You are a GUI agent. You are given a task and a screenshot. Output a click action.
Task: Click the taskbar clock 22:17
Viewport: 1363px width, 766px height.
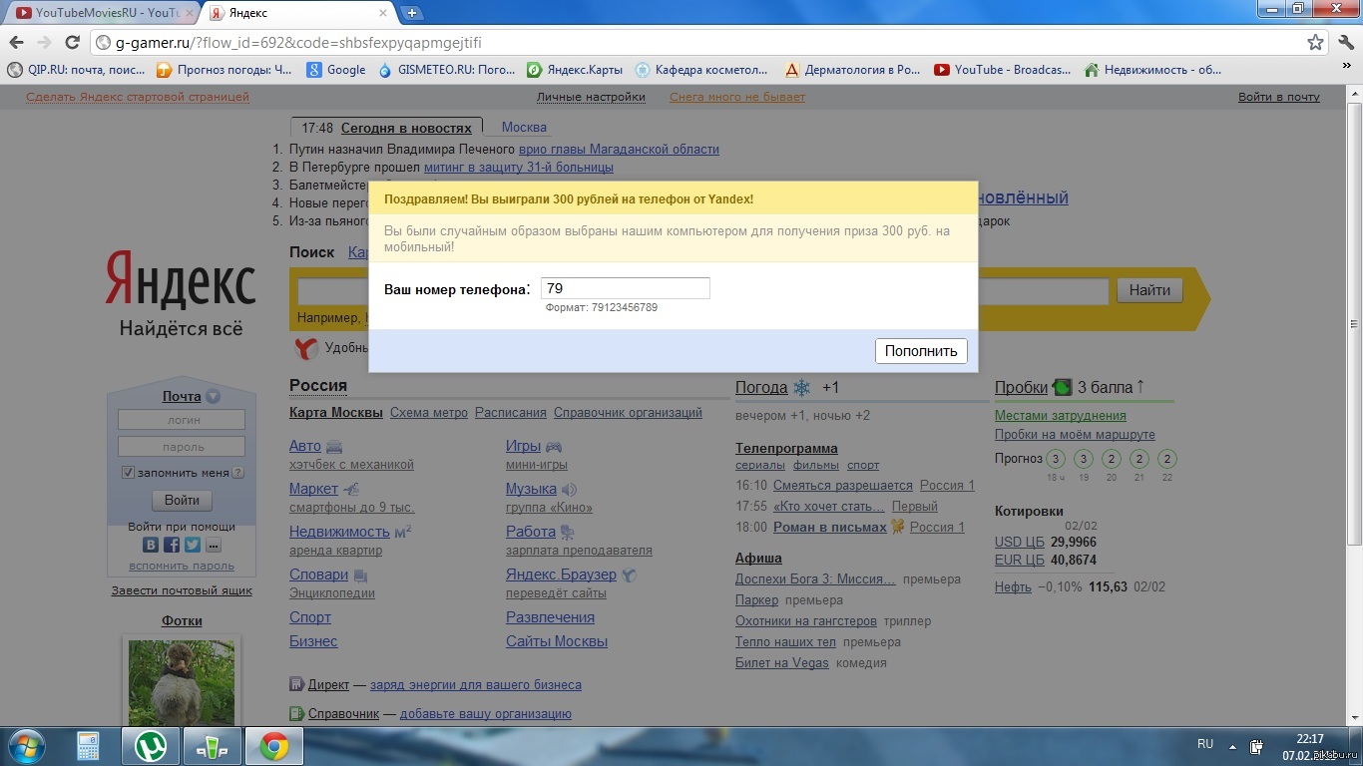pos(1309,739)
